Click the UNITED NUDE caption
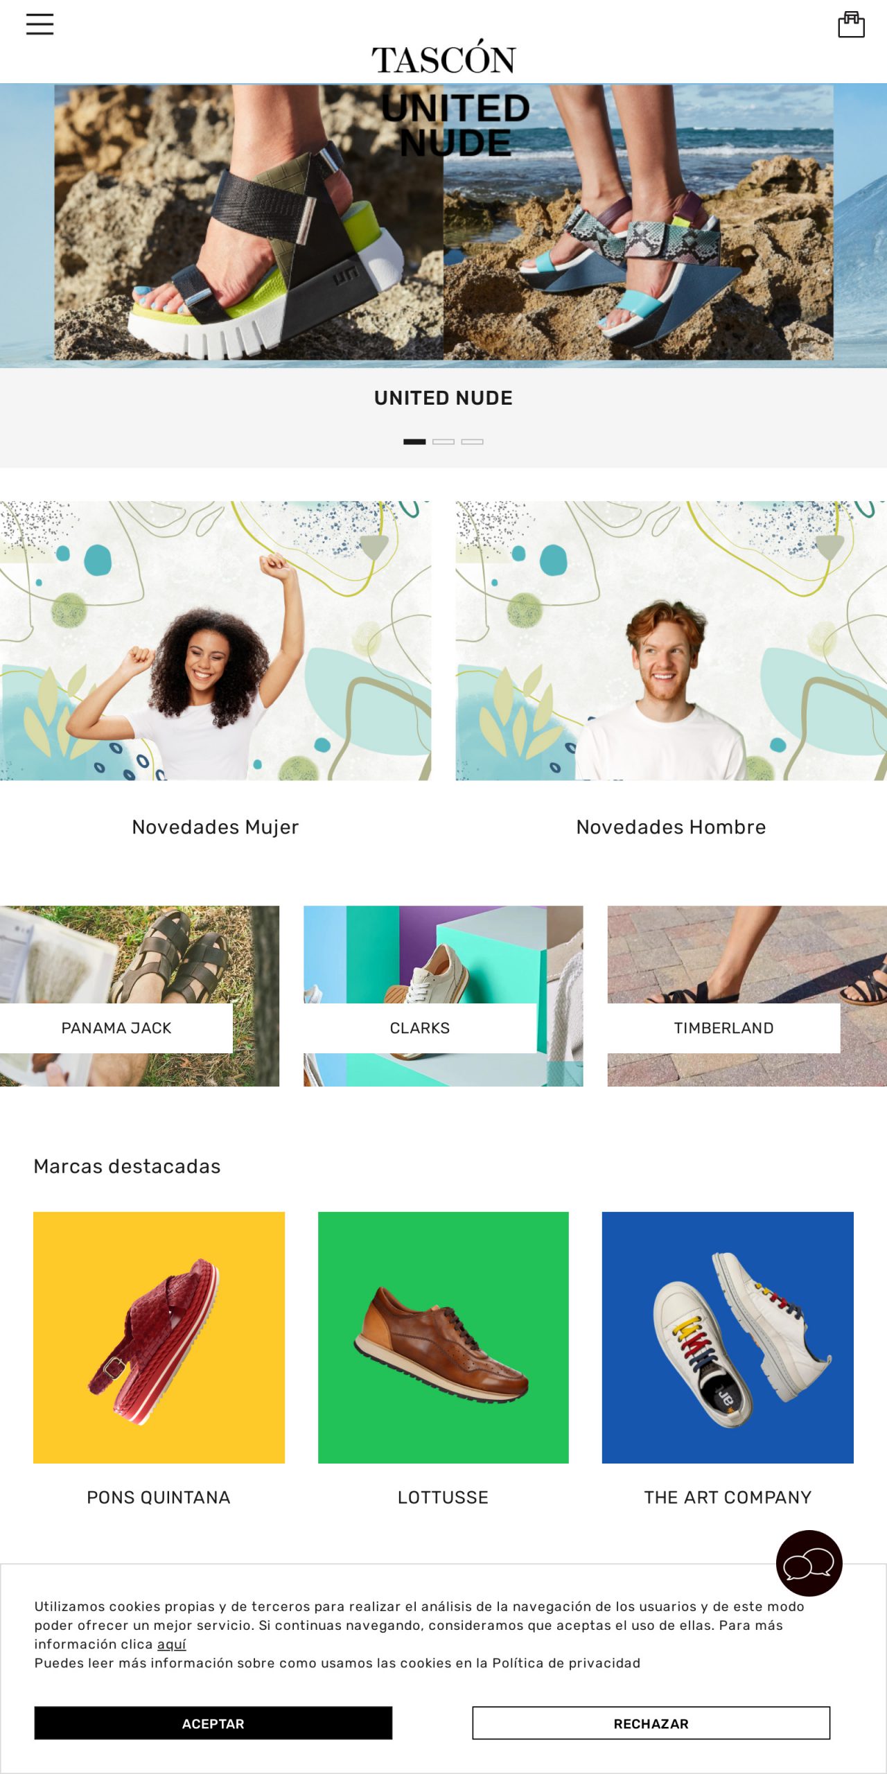The height and width of the screenshot is (1774, 887). pos(443,398)
